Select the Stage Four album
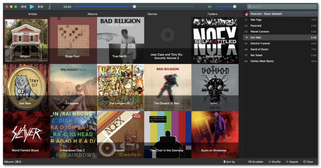The width and height of the screenshot is (321, 168). click(x=73, y=40)
